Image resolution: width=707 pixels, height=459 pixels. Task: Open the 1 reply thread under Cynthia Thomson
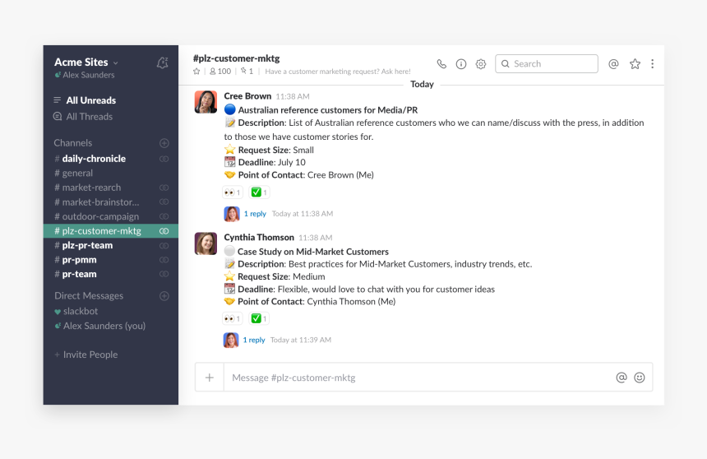coord(254,340)
